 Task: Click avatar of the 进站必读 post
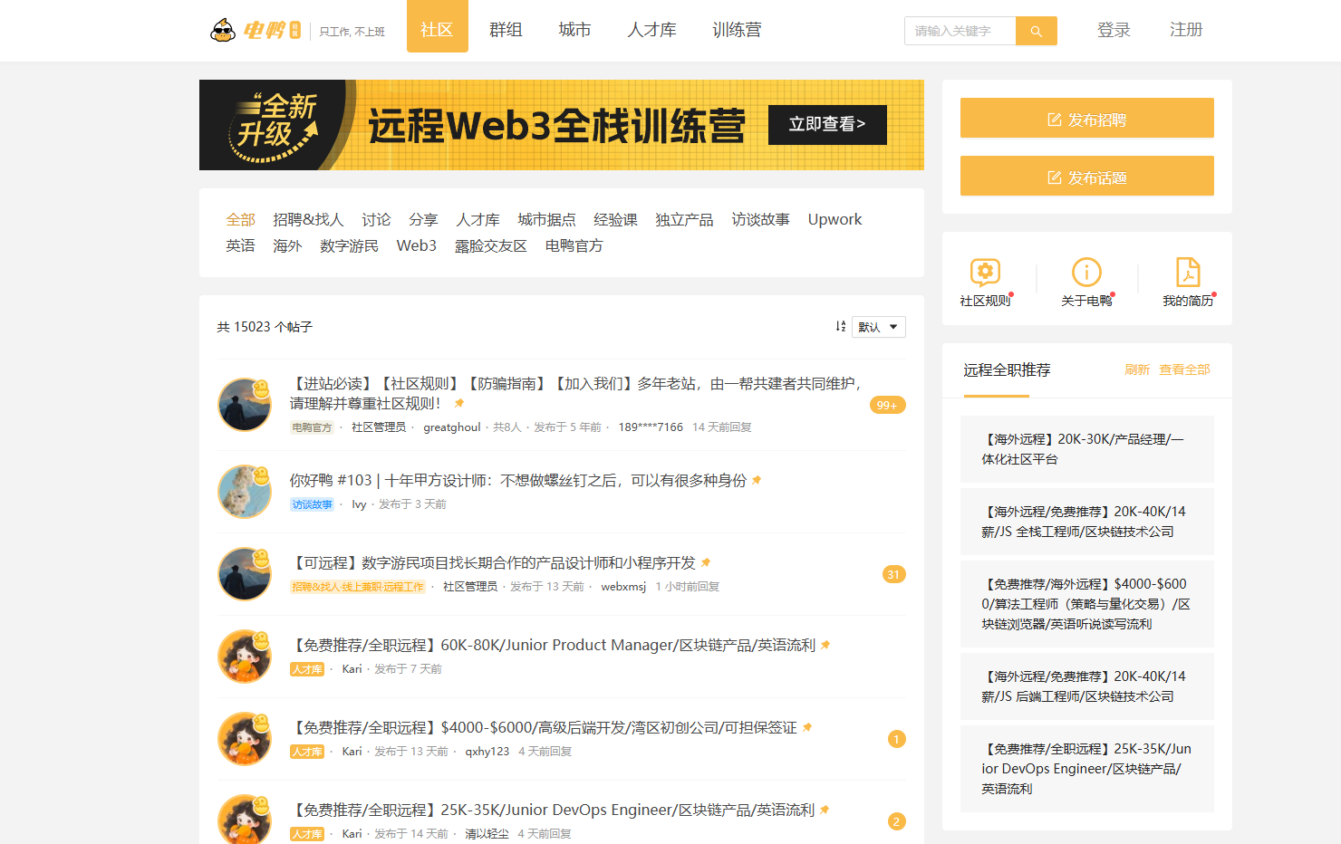point(245,405)
